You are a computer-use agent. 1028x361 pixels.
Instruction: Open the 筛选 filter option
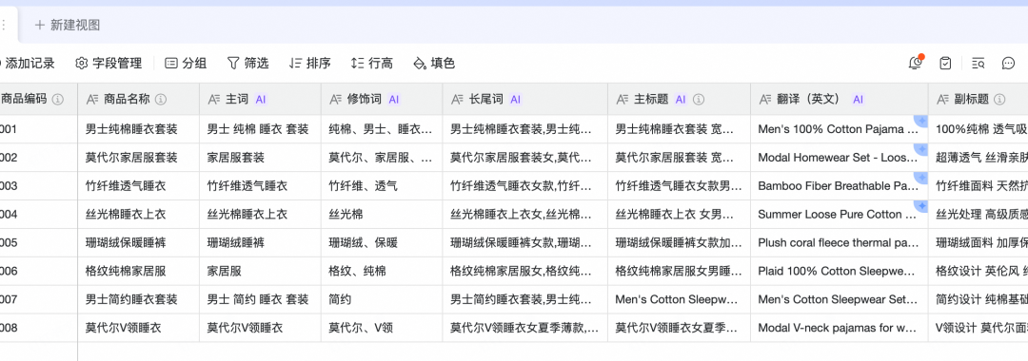[x=247, y=64]
